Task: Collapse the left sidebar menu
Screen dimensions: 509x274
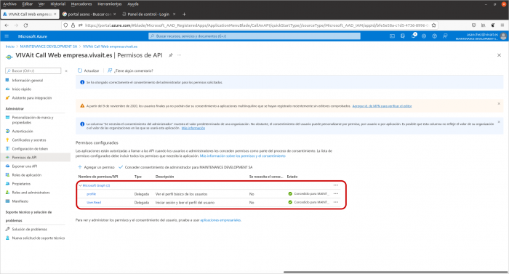Action: click(66, 70)
